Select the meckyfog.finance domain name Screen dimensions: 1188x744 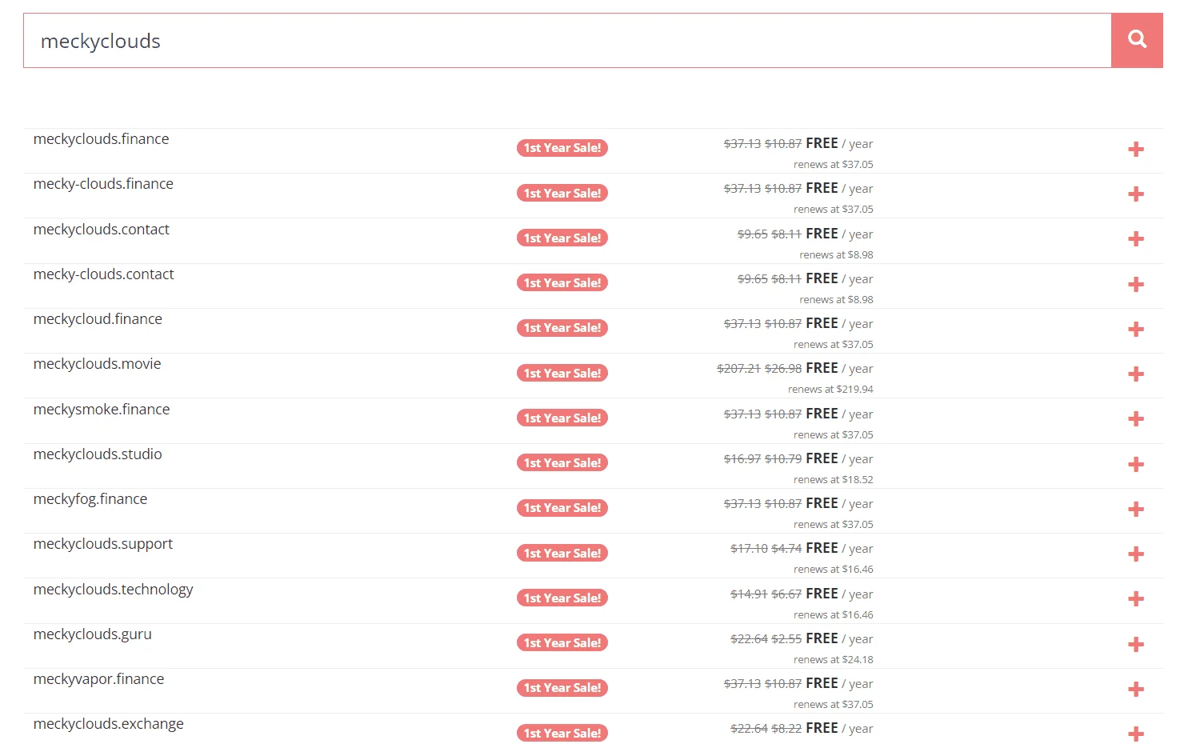tap(90, 499)
